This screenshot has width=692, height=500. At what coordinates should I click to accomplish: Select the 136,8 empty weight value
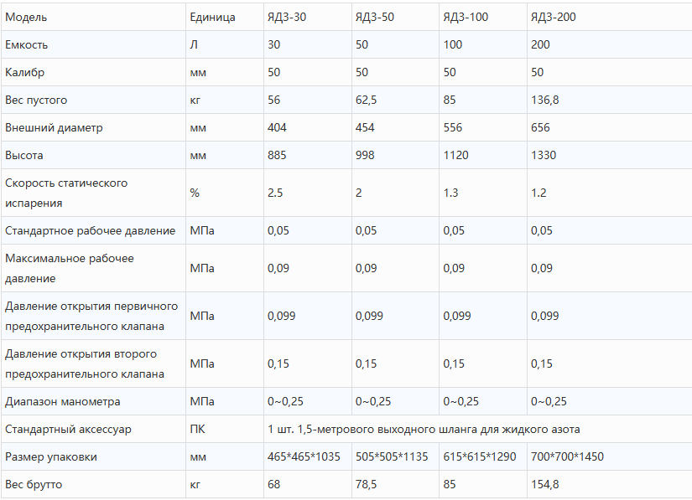[544, 100]
